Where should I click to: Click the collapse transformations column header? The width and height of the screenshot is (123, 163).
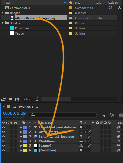(85, 123)
